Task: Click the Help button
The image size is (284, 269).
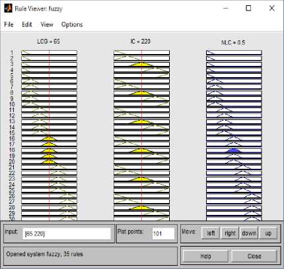Action: pos(205,256)
